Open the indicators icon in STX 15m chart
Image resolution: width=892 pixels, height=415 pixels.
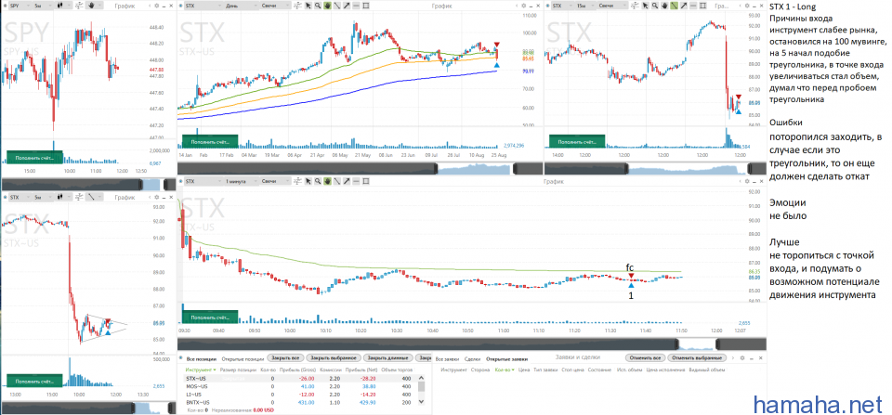635,6
